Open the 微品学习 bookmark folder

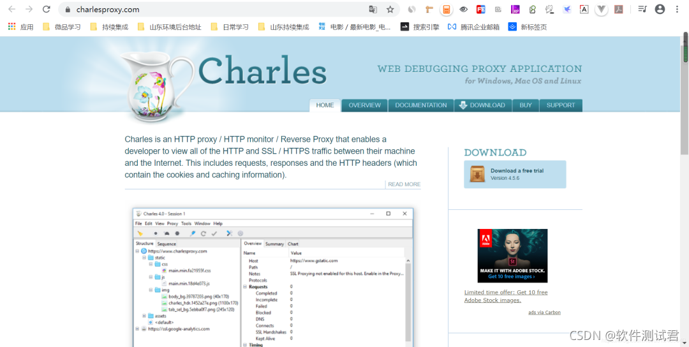pyautogui.click(x=61, y=27)
